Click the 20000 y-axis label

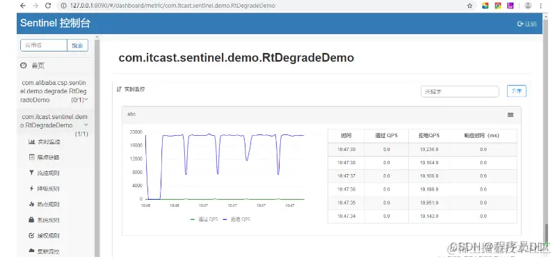[136, 132]
